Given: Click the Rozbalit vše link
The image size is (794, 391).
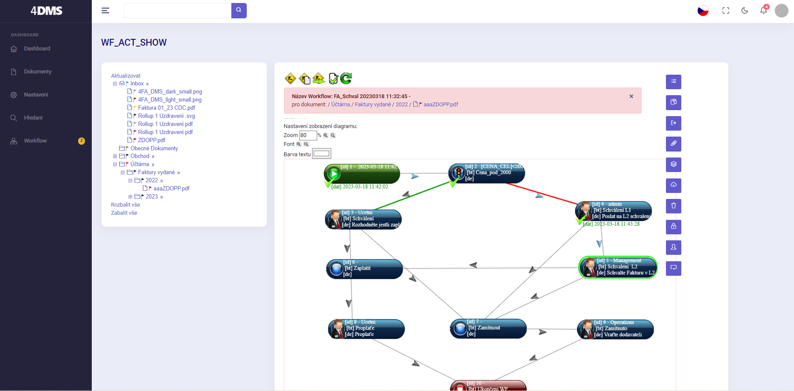Looking at the screenshot, I should pyautogui.click(x=126, y=205).
